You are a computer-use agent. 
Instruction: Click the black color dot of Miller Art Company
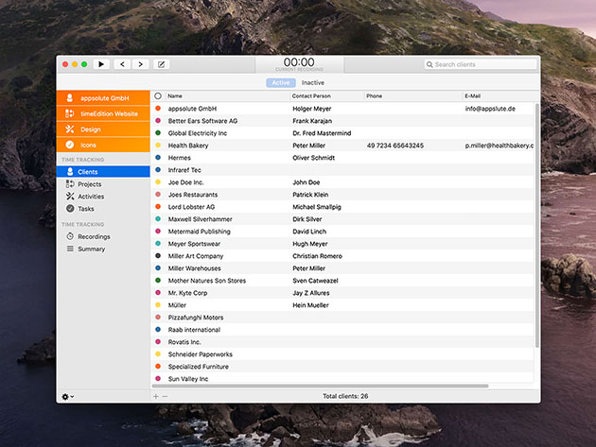click(158, 256)
